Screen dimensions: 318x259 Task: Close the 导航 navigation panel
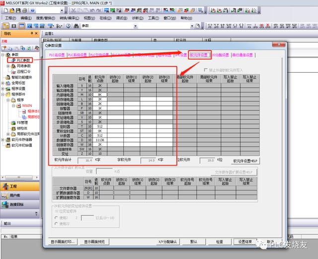coord(36,33)
